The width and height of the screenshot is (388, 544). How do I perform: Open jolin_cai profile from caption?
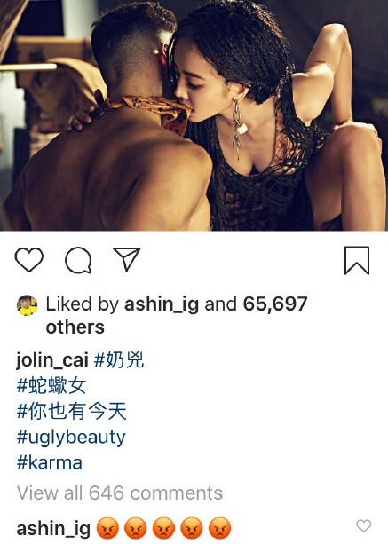pyautogui.click(x=52, y=359)
